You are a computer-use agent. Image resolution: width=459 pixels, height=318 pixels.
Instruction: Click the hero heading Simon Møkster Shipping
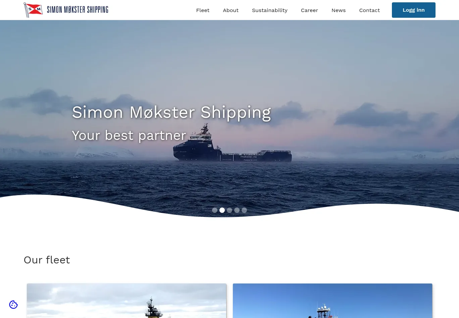pos(171,112)
